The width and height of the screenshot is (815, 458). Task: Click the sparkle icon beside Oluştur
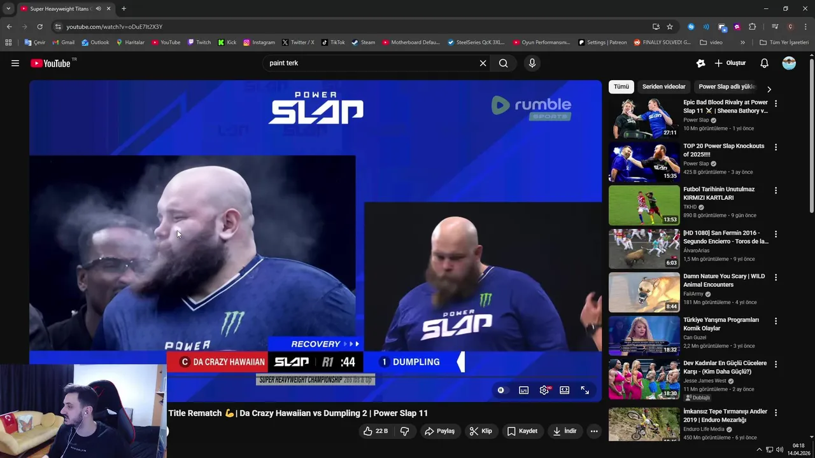[x=701, y=63]
